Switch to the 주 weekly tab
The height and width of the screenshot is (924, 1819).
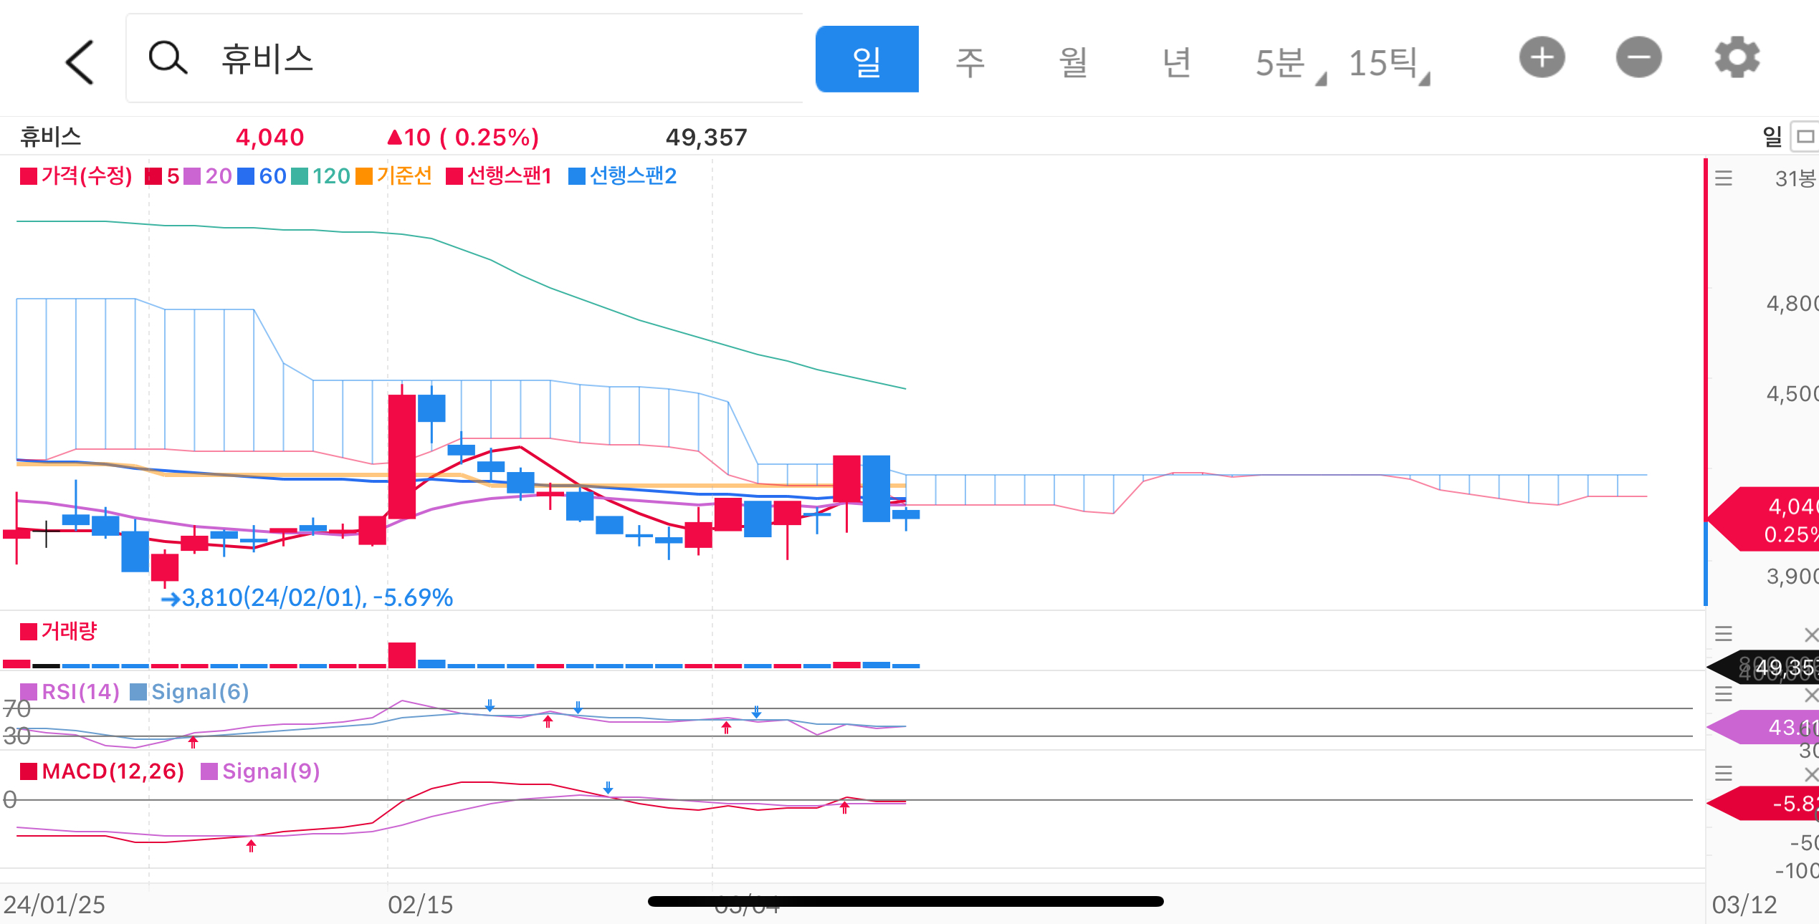(970, 61)
